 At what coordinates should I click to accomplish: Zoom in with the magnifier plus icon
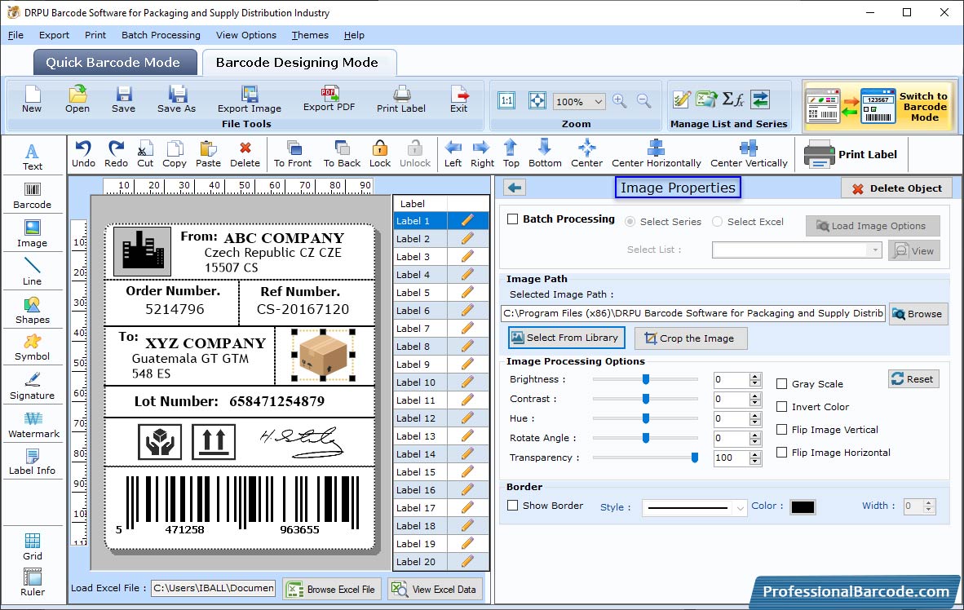coord(620,101)
